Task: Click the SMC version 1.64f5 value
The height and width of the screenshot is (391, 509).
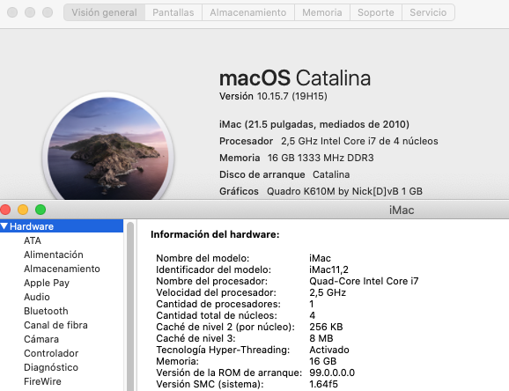Action: point(324,384)
